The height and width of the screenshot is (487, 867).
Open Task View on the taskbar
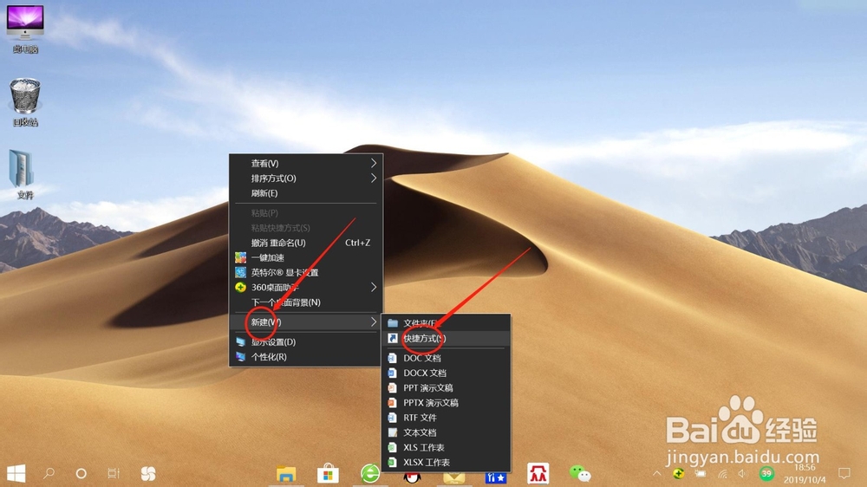point(114,474)
